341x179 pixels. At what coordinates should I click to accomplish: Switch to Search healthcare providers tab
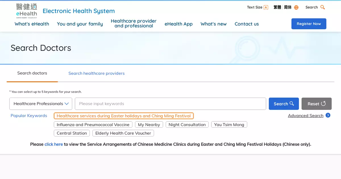tap(96, 73)
